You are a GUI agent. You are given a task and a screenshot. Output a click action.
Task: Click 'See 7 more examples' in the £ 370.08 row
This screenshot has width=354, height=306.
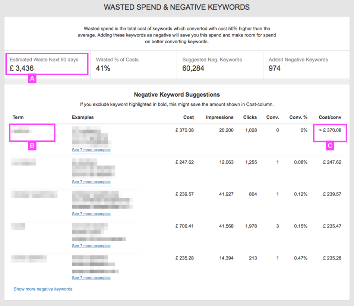[x=91, y=150]
